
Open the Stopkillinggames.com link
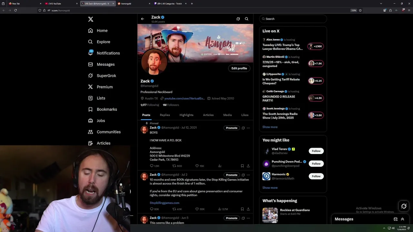click(165, 203)
